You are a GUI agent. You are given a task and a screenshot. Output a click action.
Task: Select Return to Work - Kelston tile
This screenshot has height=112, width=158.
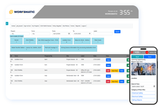point(82,41)
